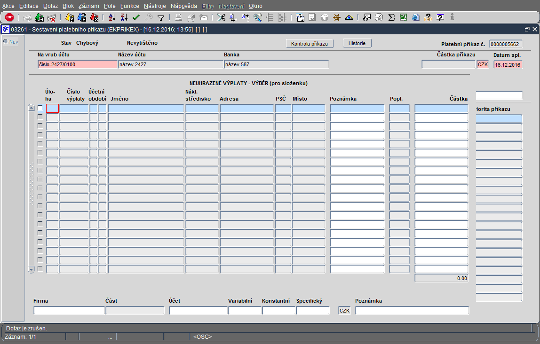This screenshot has width=540, height=344.
Task: Click the question mark with people icon
Action: tap(428, 17)
